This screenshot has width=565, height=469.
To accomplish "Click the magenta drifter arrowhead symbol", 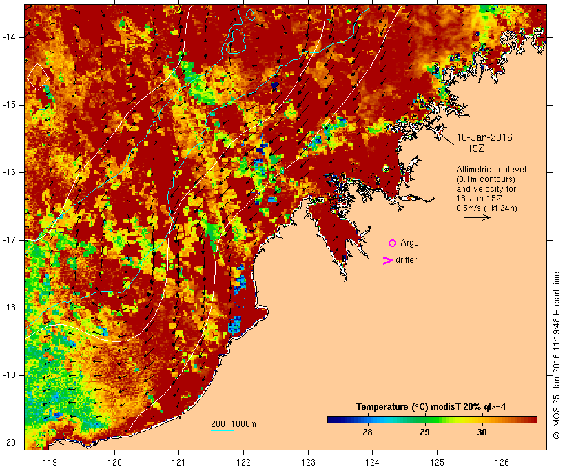I will [x=387, y=261].
